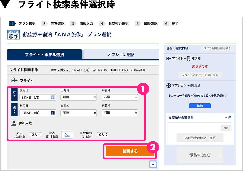The image size is (243, 171).
Task: Open outbound departure 羽田 dropdown
Action: coord(79,97)
